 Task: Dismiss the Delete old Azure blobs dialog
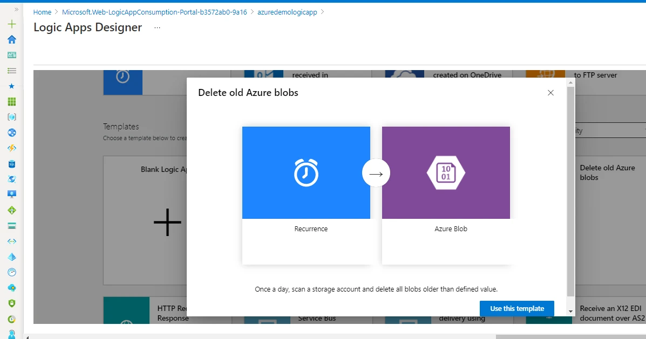pyautogui.click(x=550, y=93)
